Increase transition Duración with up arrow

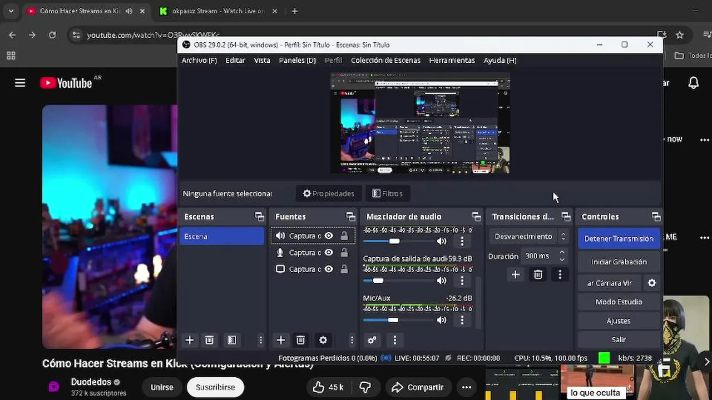tap(562, 253)
